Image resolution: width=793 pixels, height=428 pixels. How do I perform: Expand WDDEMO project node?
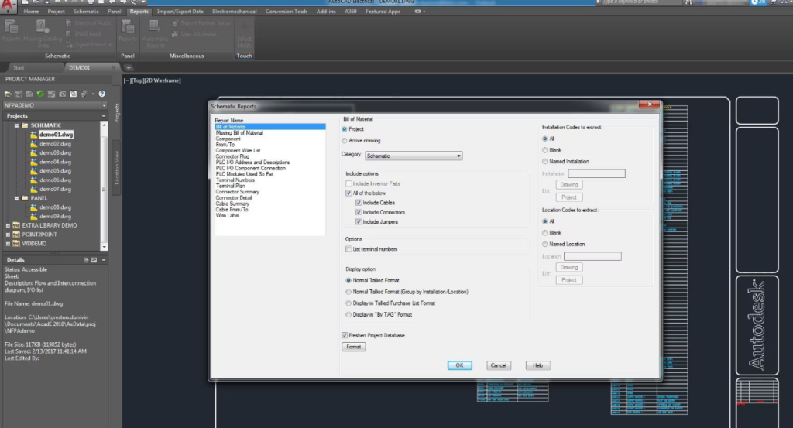(8, 244)
